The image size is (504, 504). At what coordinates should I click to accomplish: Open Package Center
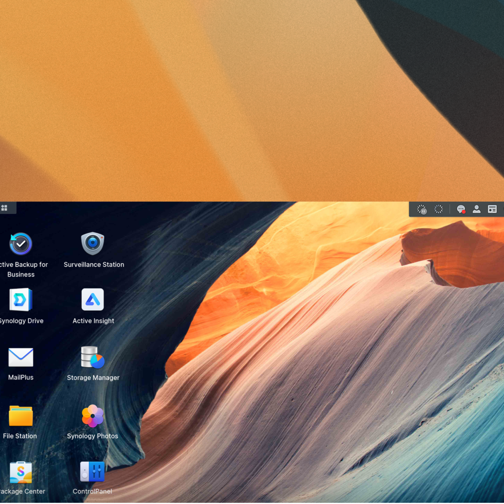(x=21, y=472)
